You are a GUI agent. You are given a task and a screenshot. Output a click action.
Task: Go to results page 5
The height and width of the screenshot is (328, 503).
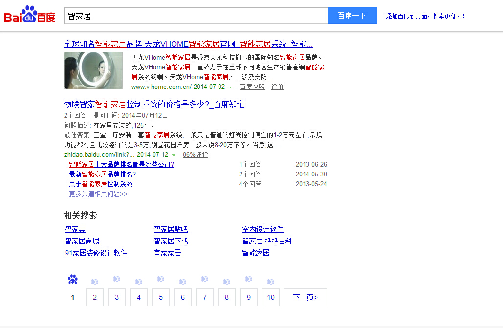161,297
